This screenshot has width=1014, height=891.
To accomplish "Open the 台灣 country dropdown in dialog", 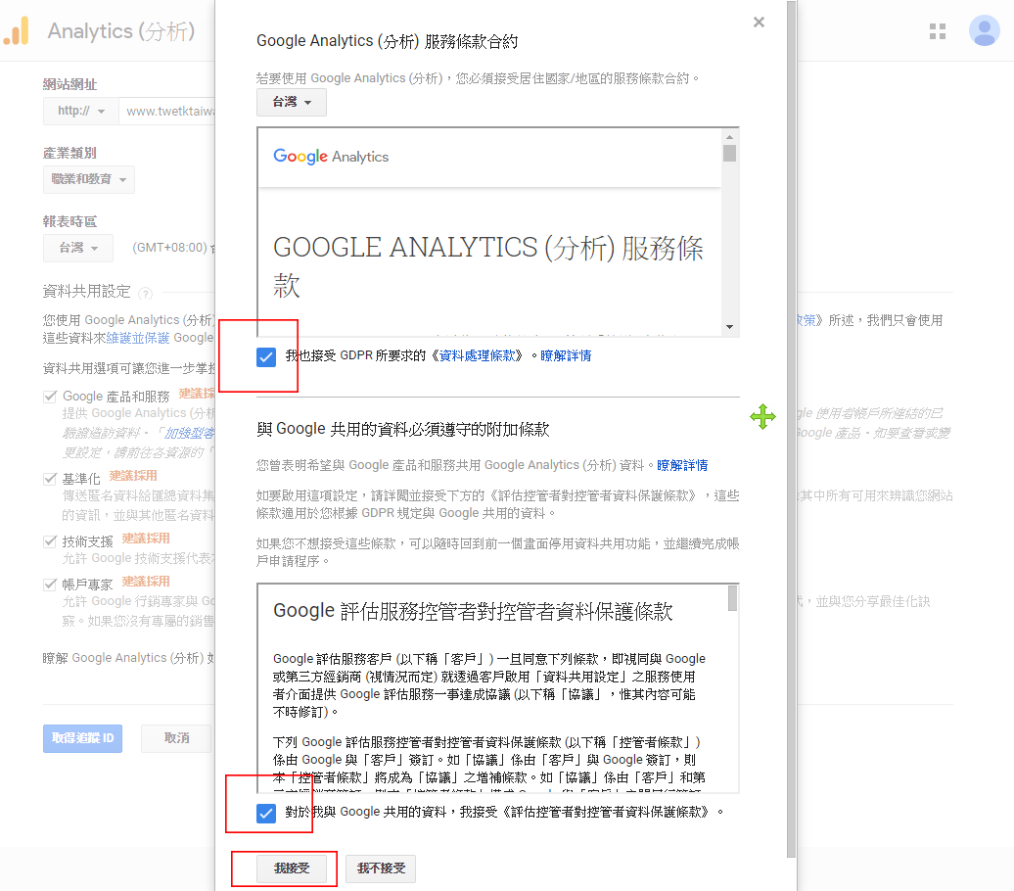I will point(292,102).
